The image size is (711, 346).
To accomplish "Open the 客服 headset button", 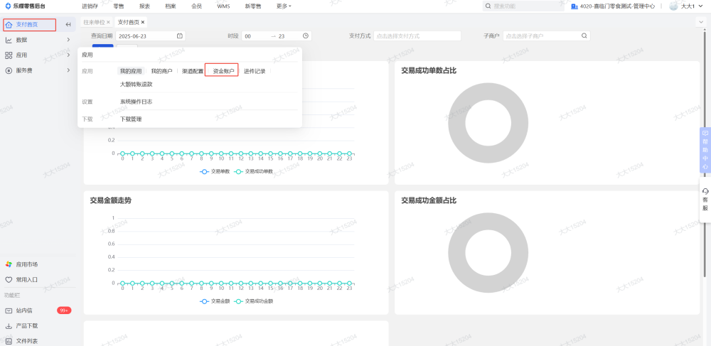I will [x=705, y=199].
